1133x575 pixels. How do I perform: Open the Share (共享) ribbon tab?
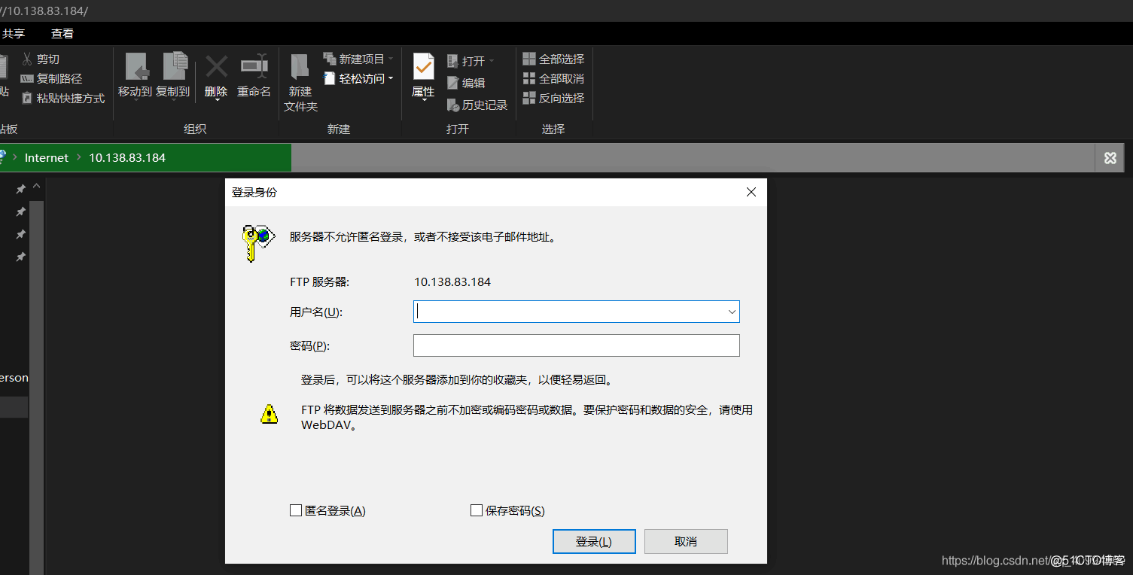tap(14, 33)
